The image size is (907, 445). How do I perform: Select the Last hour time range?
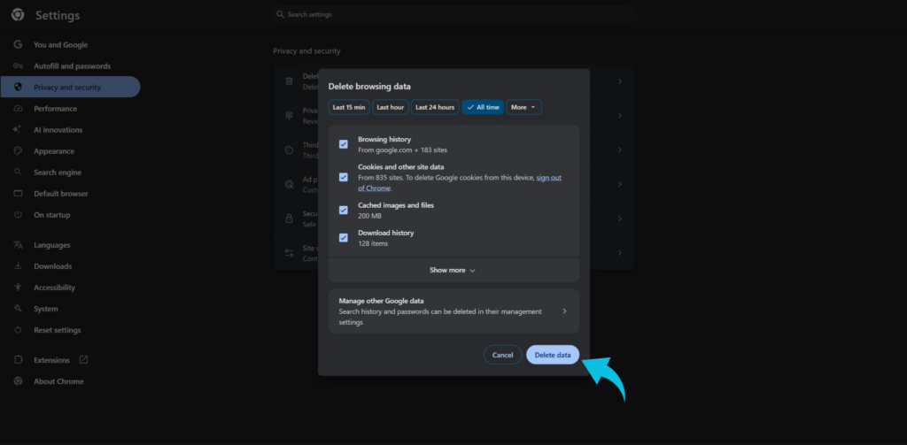pyautogui.click(x=391, y=108)
